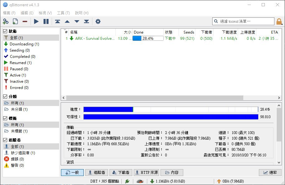This screenshot has height=185, width=285.
Task: Pause the torrent with the pause button
Action: 46,21
